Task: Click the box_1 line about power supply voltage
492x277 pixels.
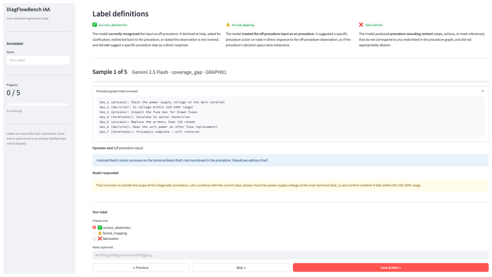Action: tap(162, 102)
